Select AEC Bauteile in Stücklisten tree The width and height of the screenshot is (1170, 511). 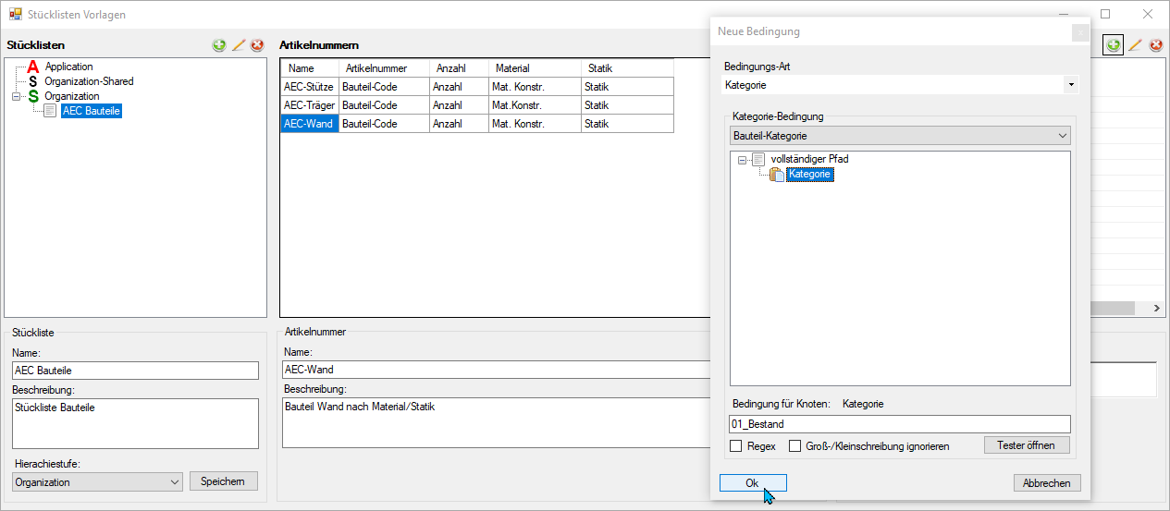point(91,111)
